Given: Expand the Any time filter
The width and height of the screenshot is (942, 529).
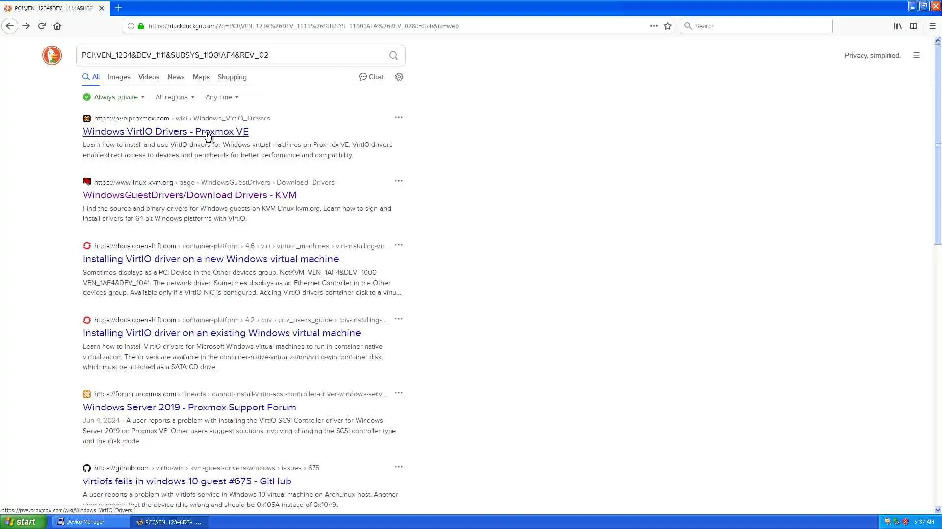Looking at the screenshot, I should click(x=222, y=97).
